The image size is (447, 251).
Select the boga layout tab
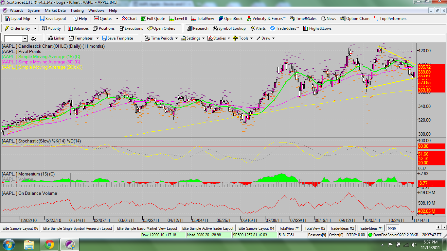tap(392, 228)
